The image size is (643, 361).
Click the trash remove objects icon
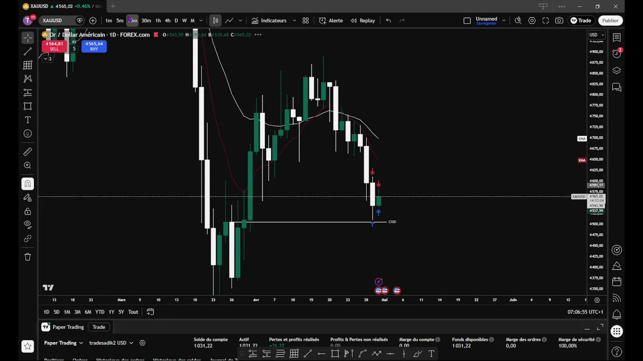click(x=28, y=257)
